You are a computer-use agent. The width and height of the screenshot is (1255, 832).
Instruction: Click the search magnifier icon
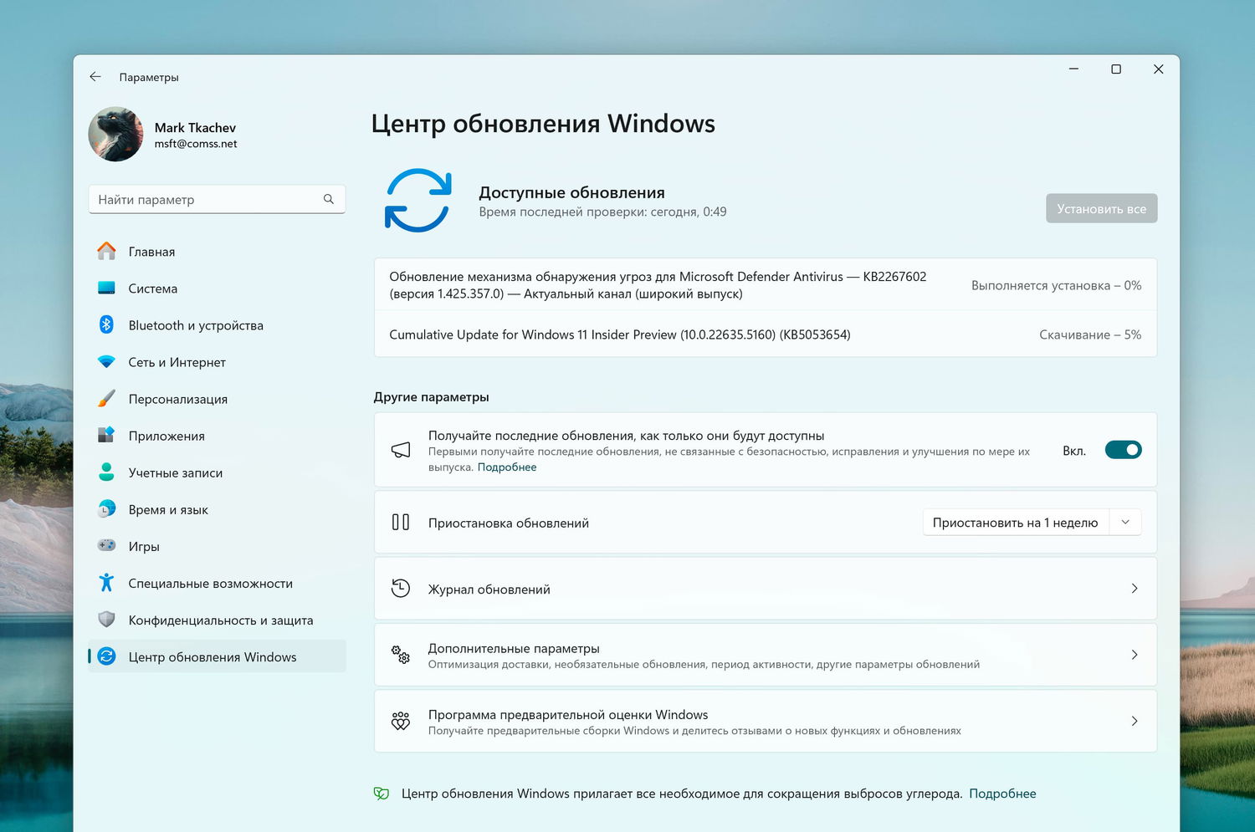(329, 199)
